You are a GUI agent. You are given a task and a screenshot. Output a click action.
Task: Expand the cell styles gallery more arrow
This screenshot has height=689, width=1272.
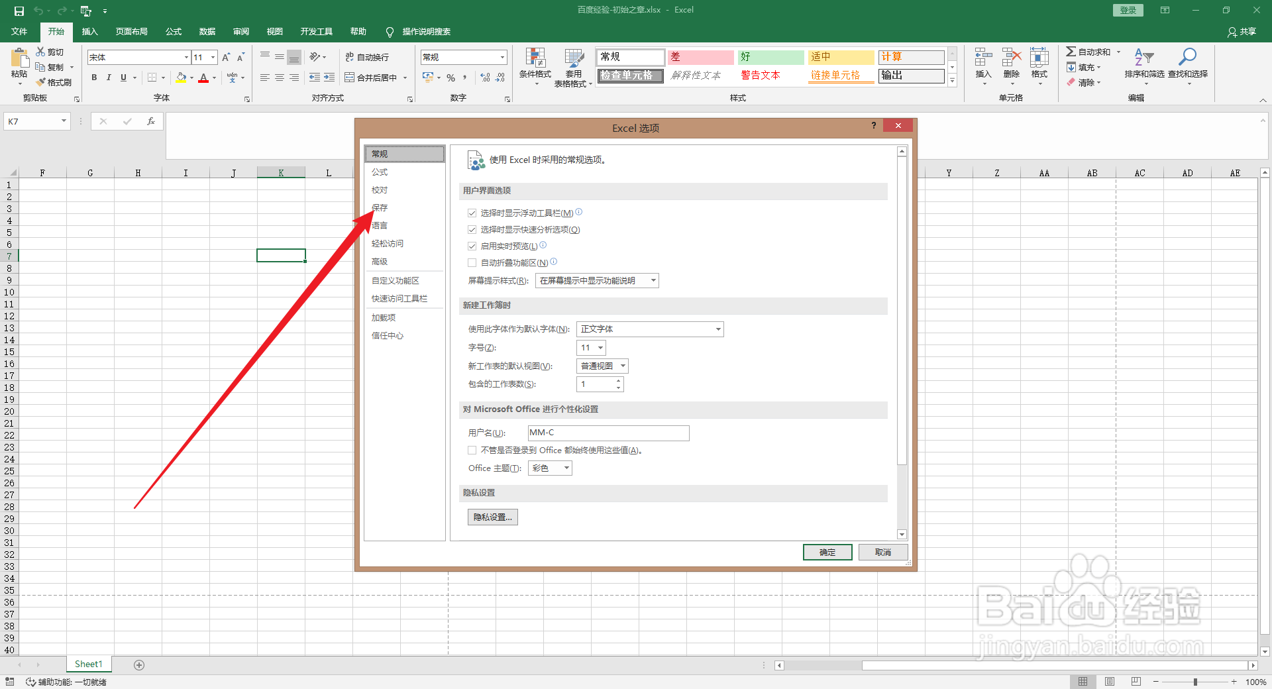click(952, 81)
